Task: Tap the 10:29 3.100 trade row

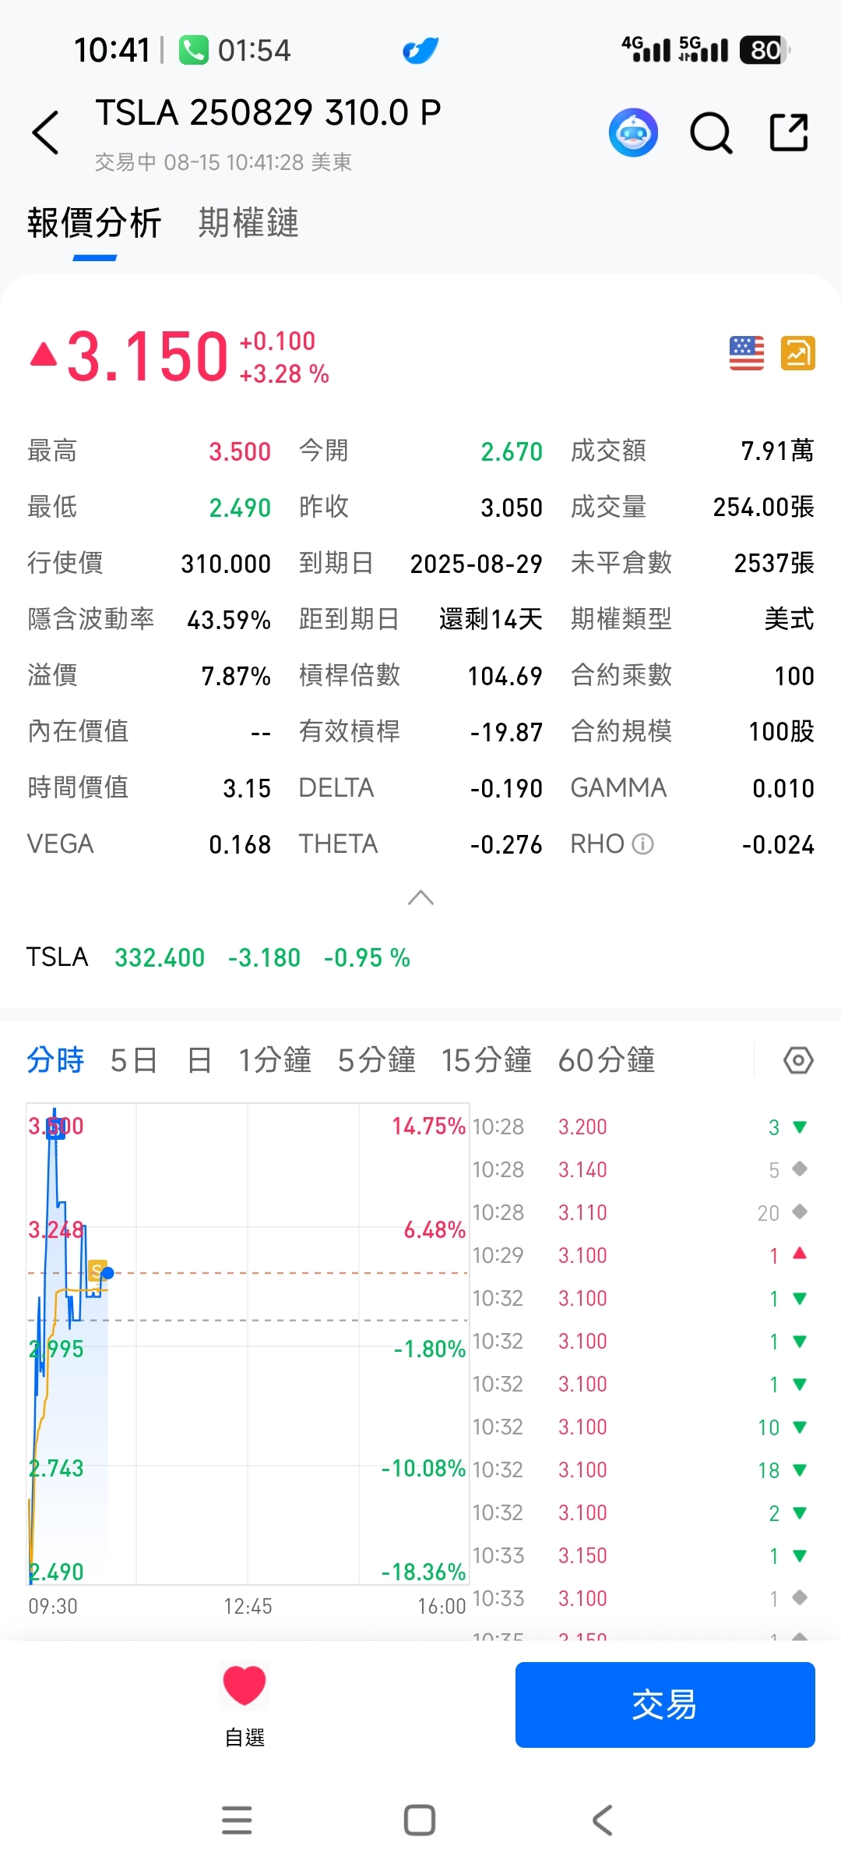Action: click(x=642, y=1255)
